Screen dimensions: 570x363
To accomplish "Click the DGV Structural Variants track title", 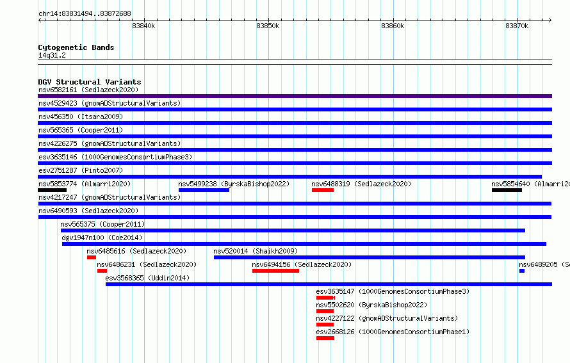I will (x=90, y=82).
